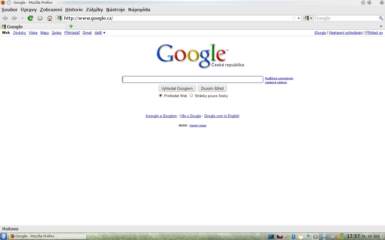List all tabs with the tab strip arrow

point(381,26)
